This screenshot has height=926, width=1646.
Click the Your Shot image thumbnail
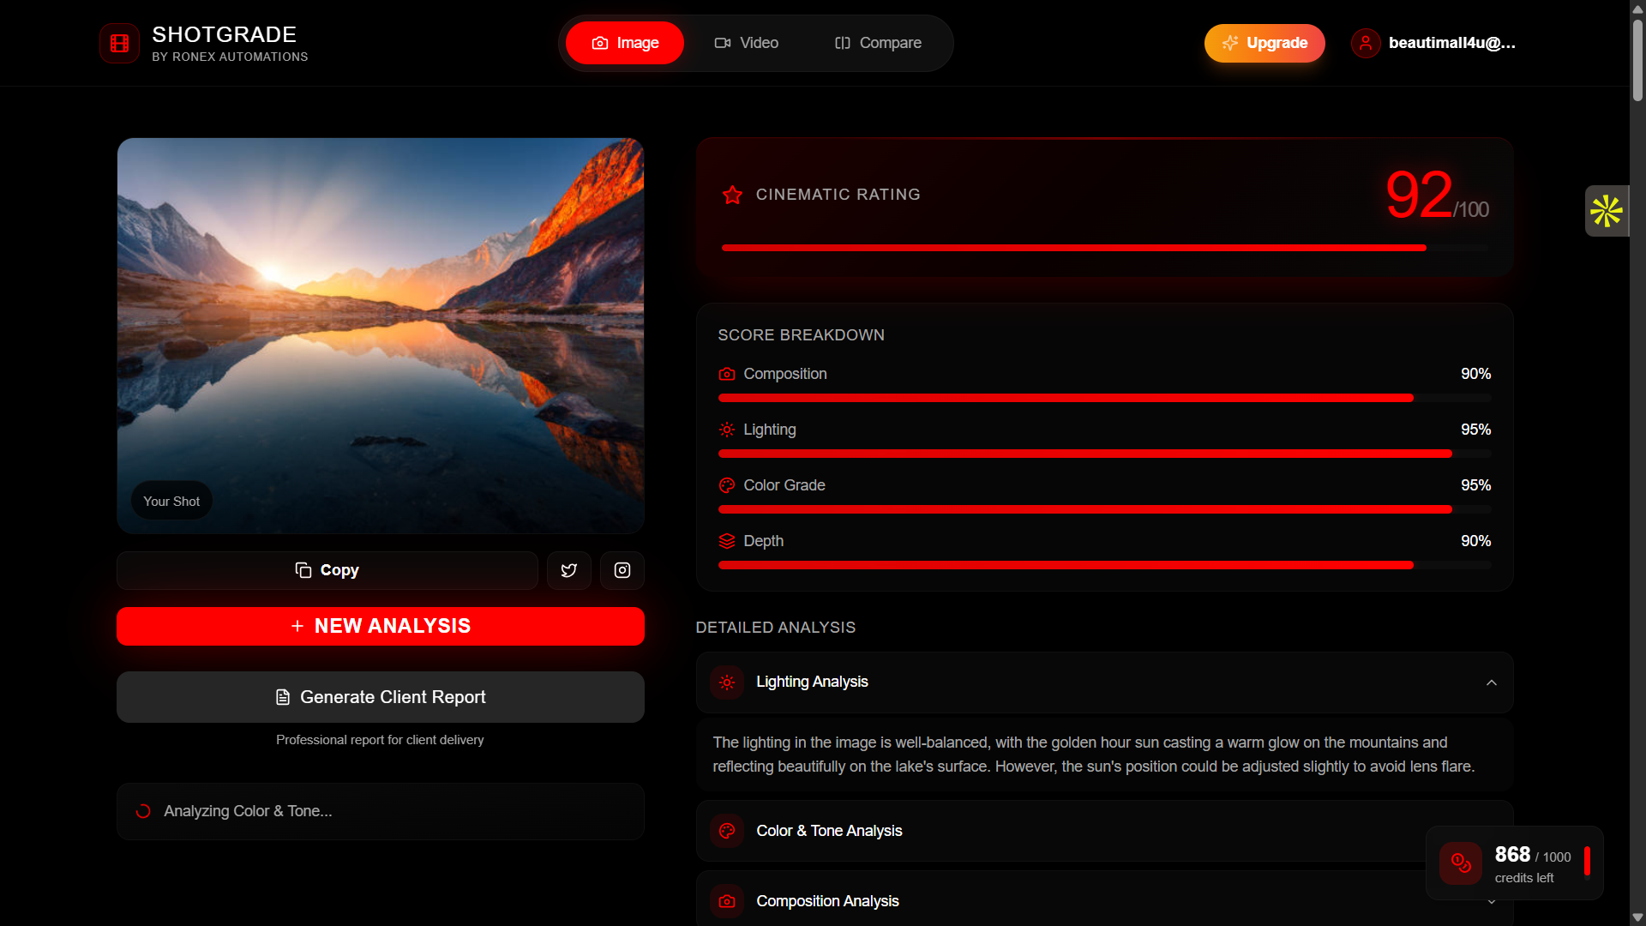(380, 335)
